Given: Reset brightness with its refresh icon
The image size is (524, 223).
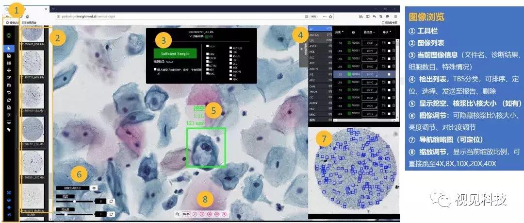Looking at the screenshot, I should [x=111, y=201].
